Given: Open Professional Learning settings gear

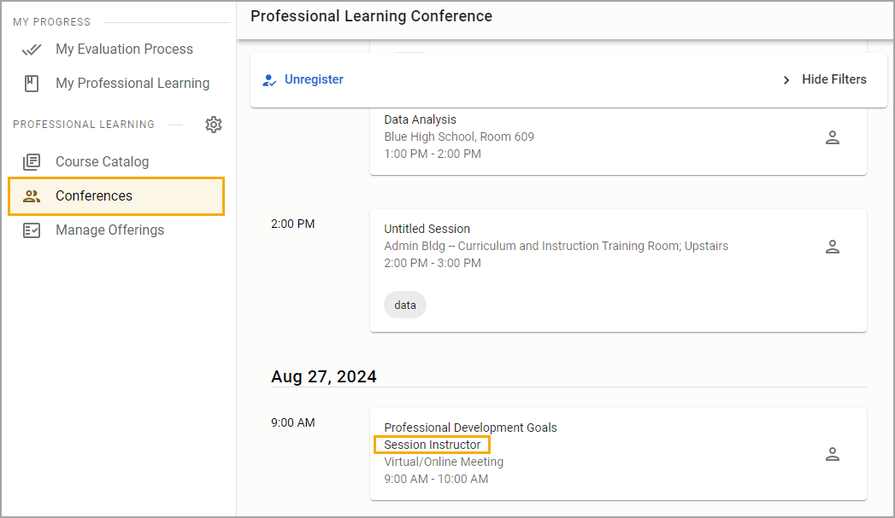Looking at the screenshot, I should [x=214, y=125].
